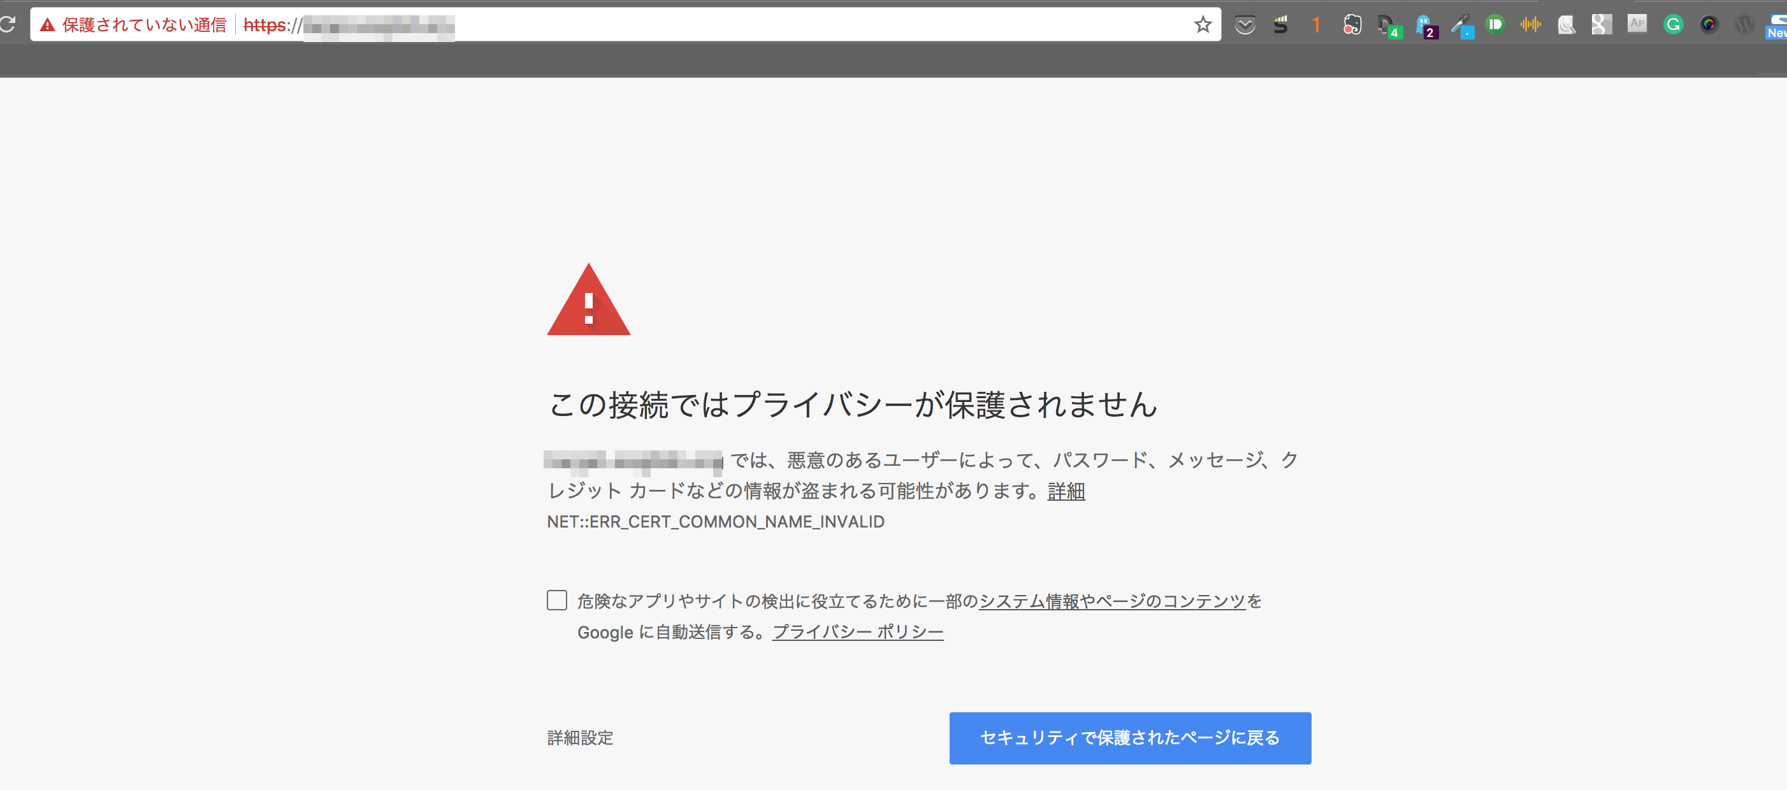Viewport: 1787px width, 790px height.
Task: Open the 詳細 link about the error
Action: [x=1066, y=491]
